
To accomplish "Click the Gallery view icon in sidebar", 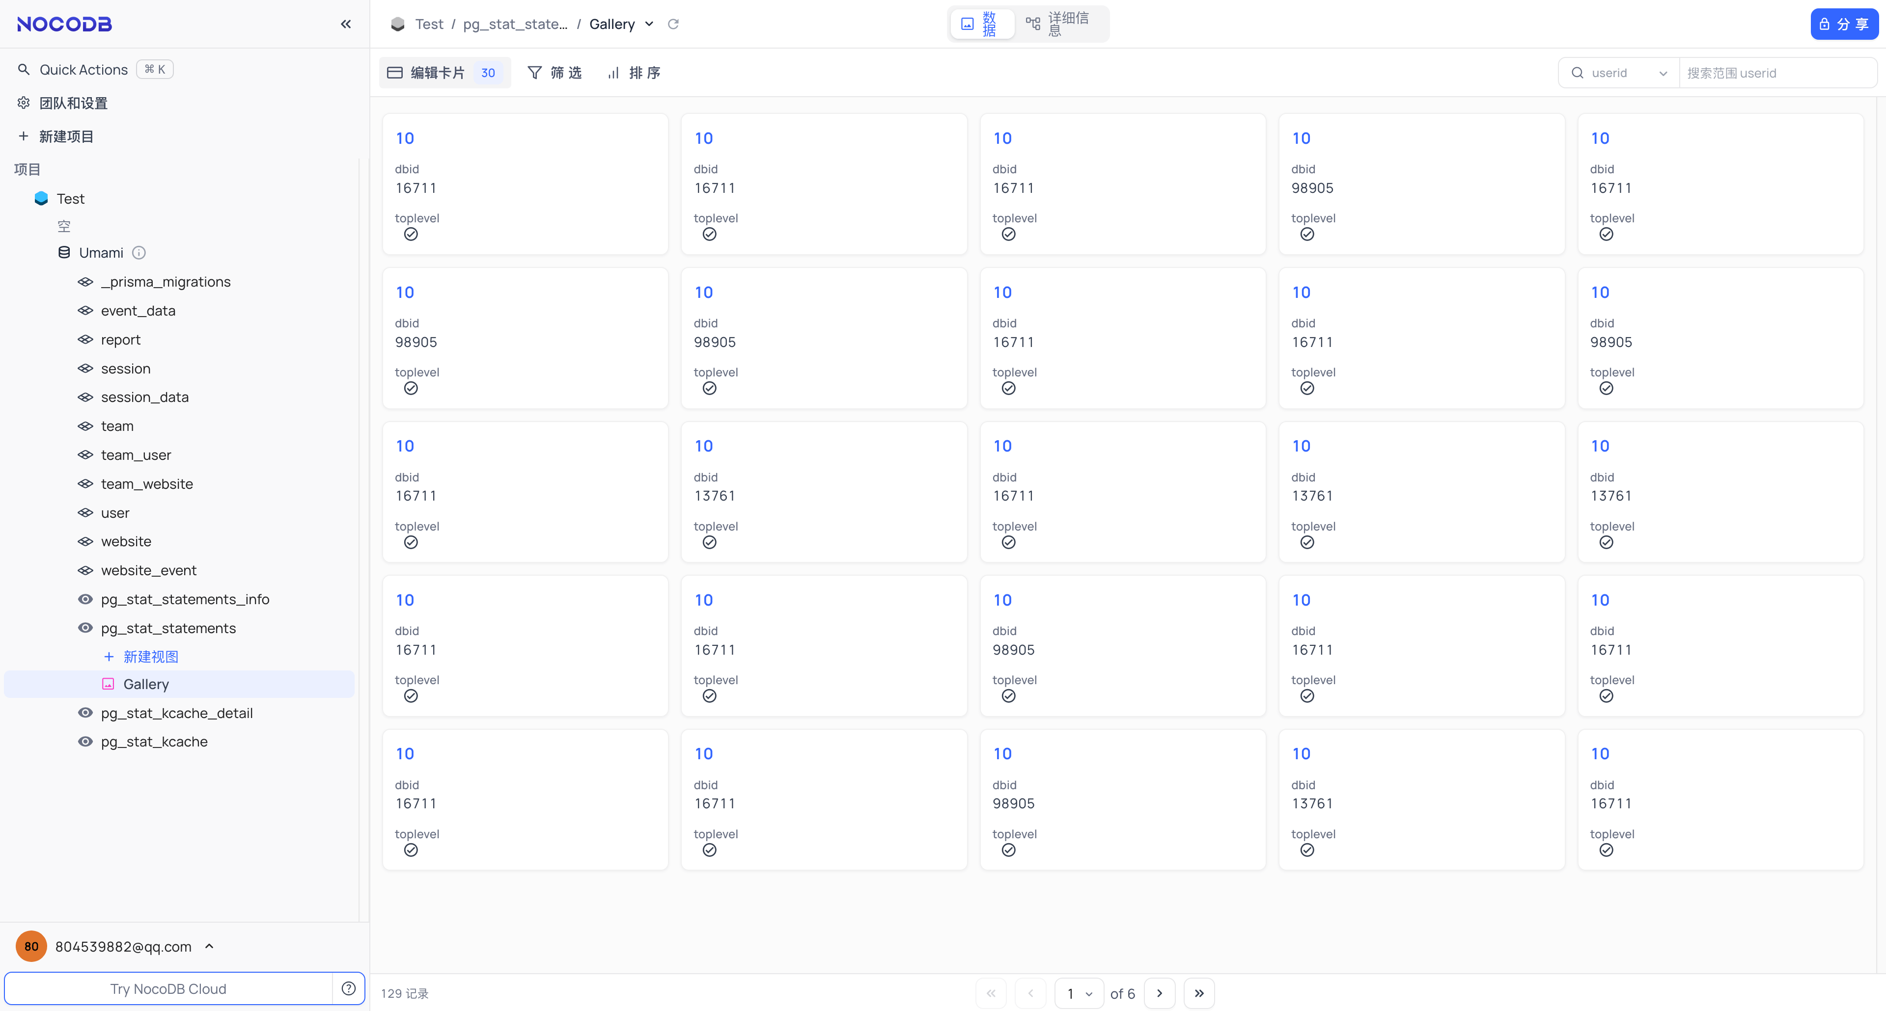I will 109,684.
